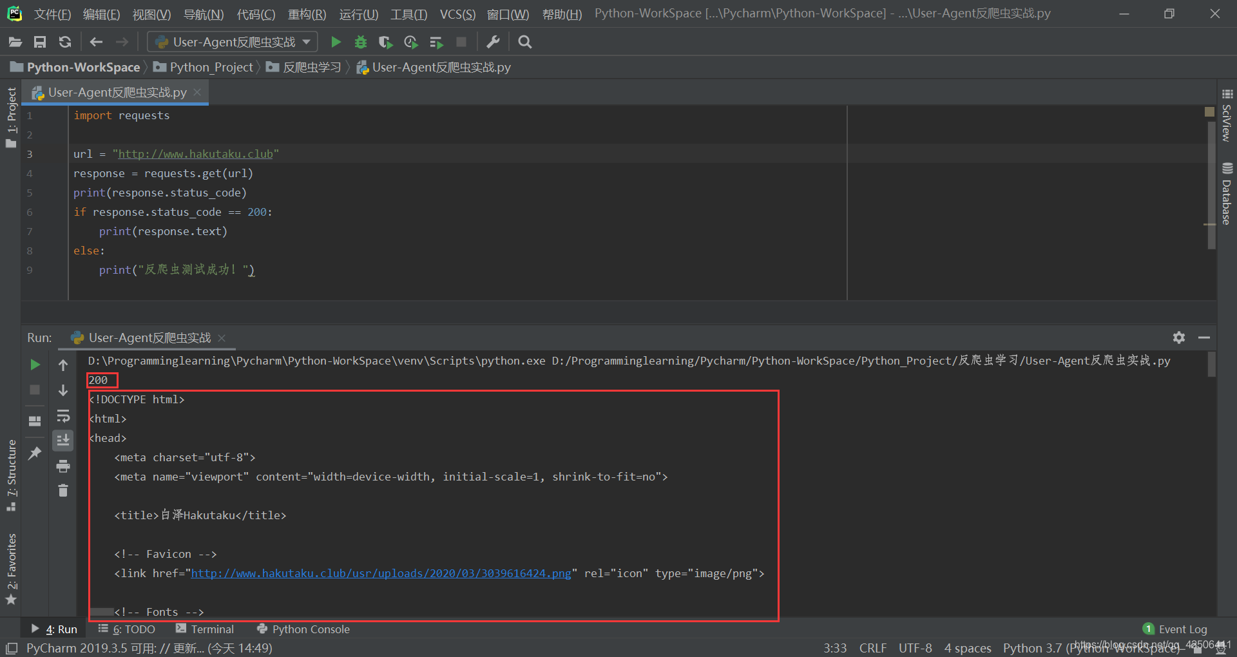Jump down the stack trace arrow
The height and width of the screenshot is (657, 1237).
pyautogui.click(x=63, y=390)
